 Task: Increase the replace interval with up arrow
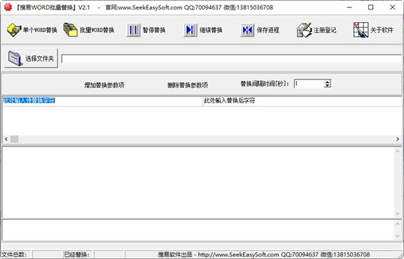point(327,82)
